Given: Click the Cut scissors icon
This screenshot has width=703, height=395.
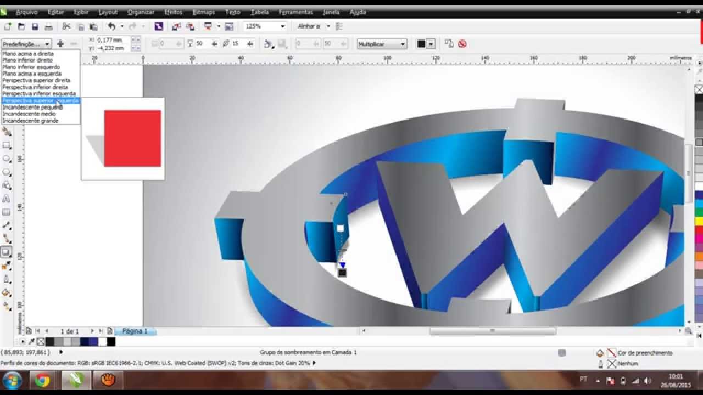Looking at the screenshot, I should click(x=66, y=26).
